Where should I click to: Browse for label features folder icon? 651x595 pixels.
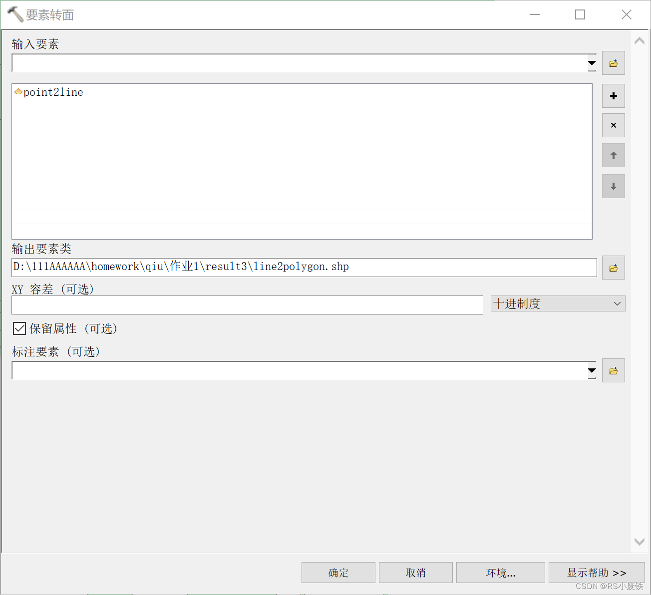pyautogui.click(x=614, y=371)
